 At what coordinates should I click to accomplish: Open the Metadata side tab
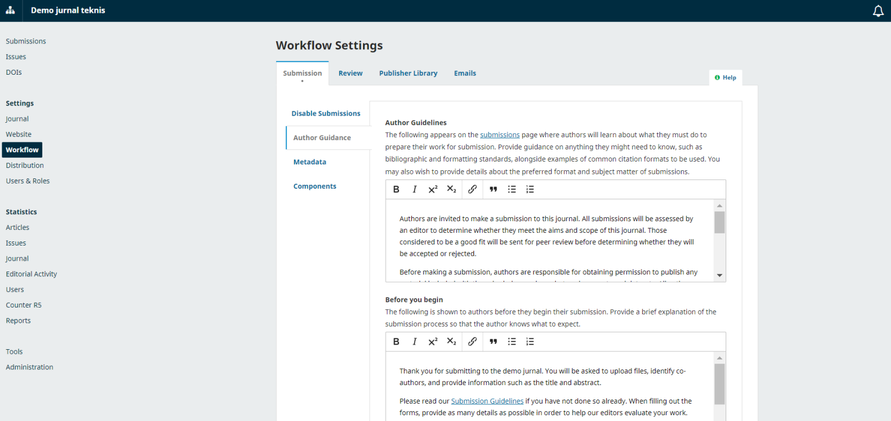[x=310, y=162]
